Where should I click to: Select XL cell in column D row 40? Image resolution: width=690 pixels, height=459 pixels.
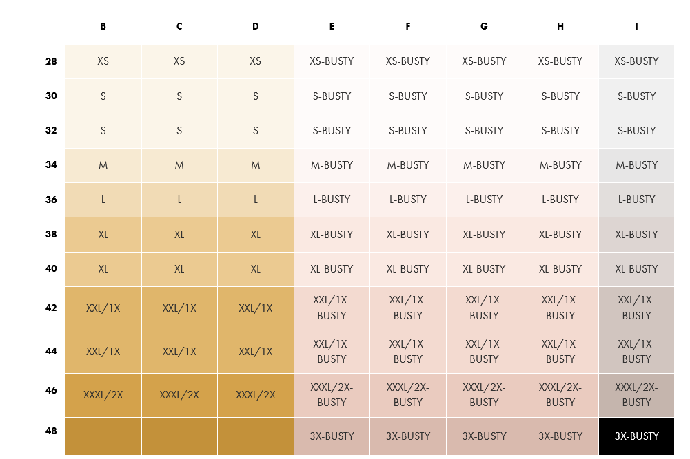[256, 269]
